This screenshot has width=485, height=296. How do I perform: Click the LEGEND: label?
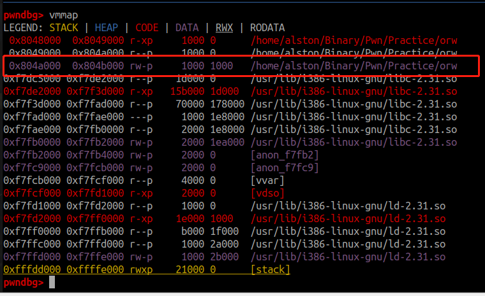[x=23, y=27]
